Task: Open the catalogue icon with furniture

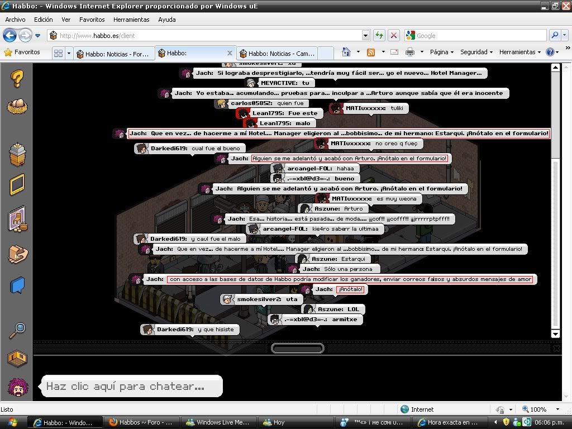Action: point(17,220)
